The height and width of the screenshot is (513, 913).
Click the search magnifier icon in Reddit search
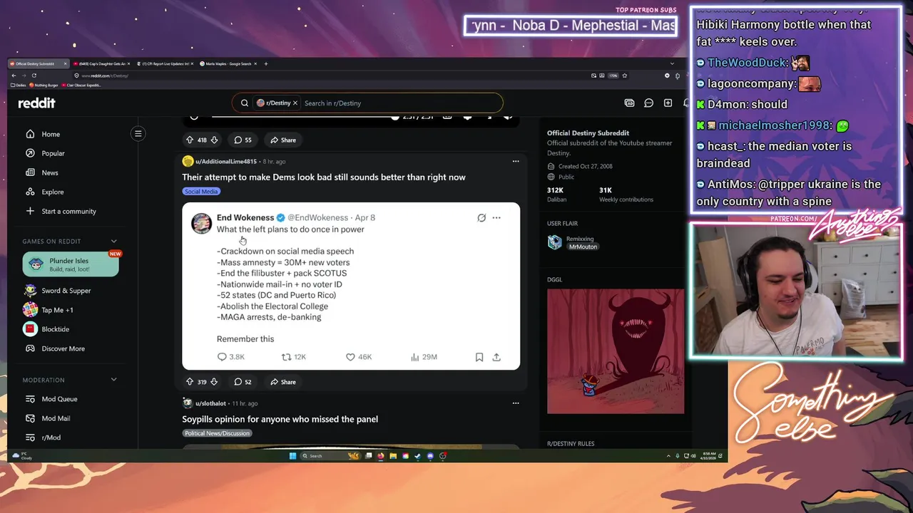245,103
